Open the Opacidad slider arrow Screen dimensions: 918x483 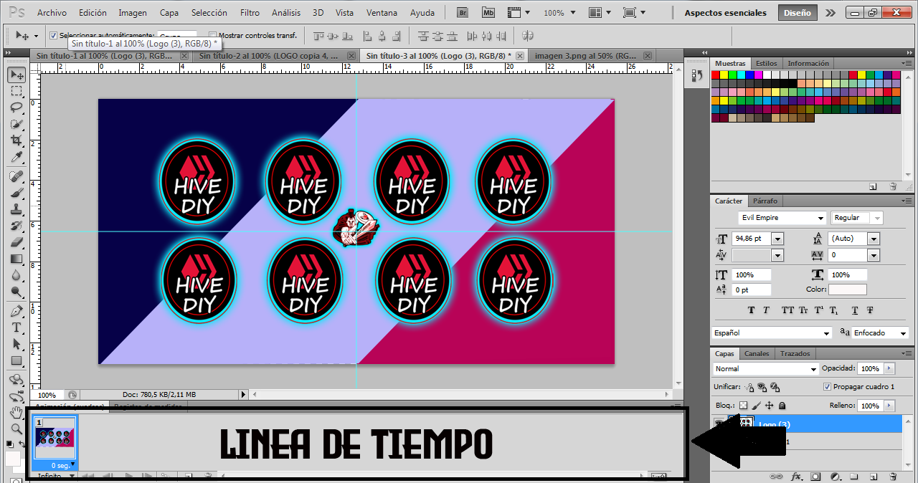point(889,368)
